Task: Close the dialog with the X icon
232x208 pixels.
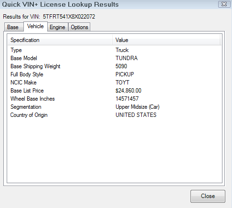Action: pyautogui.click(x=224, y=4)
